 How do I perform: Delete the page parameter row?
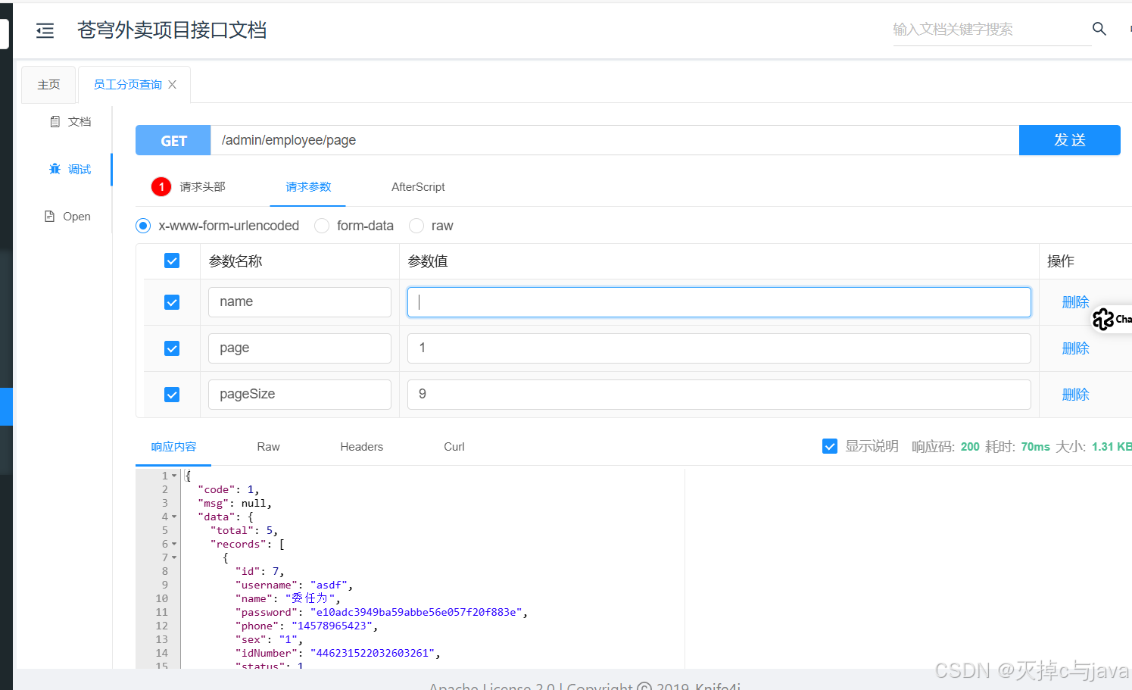click(1075, 348)
